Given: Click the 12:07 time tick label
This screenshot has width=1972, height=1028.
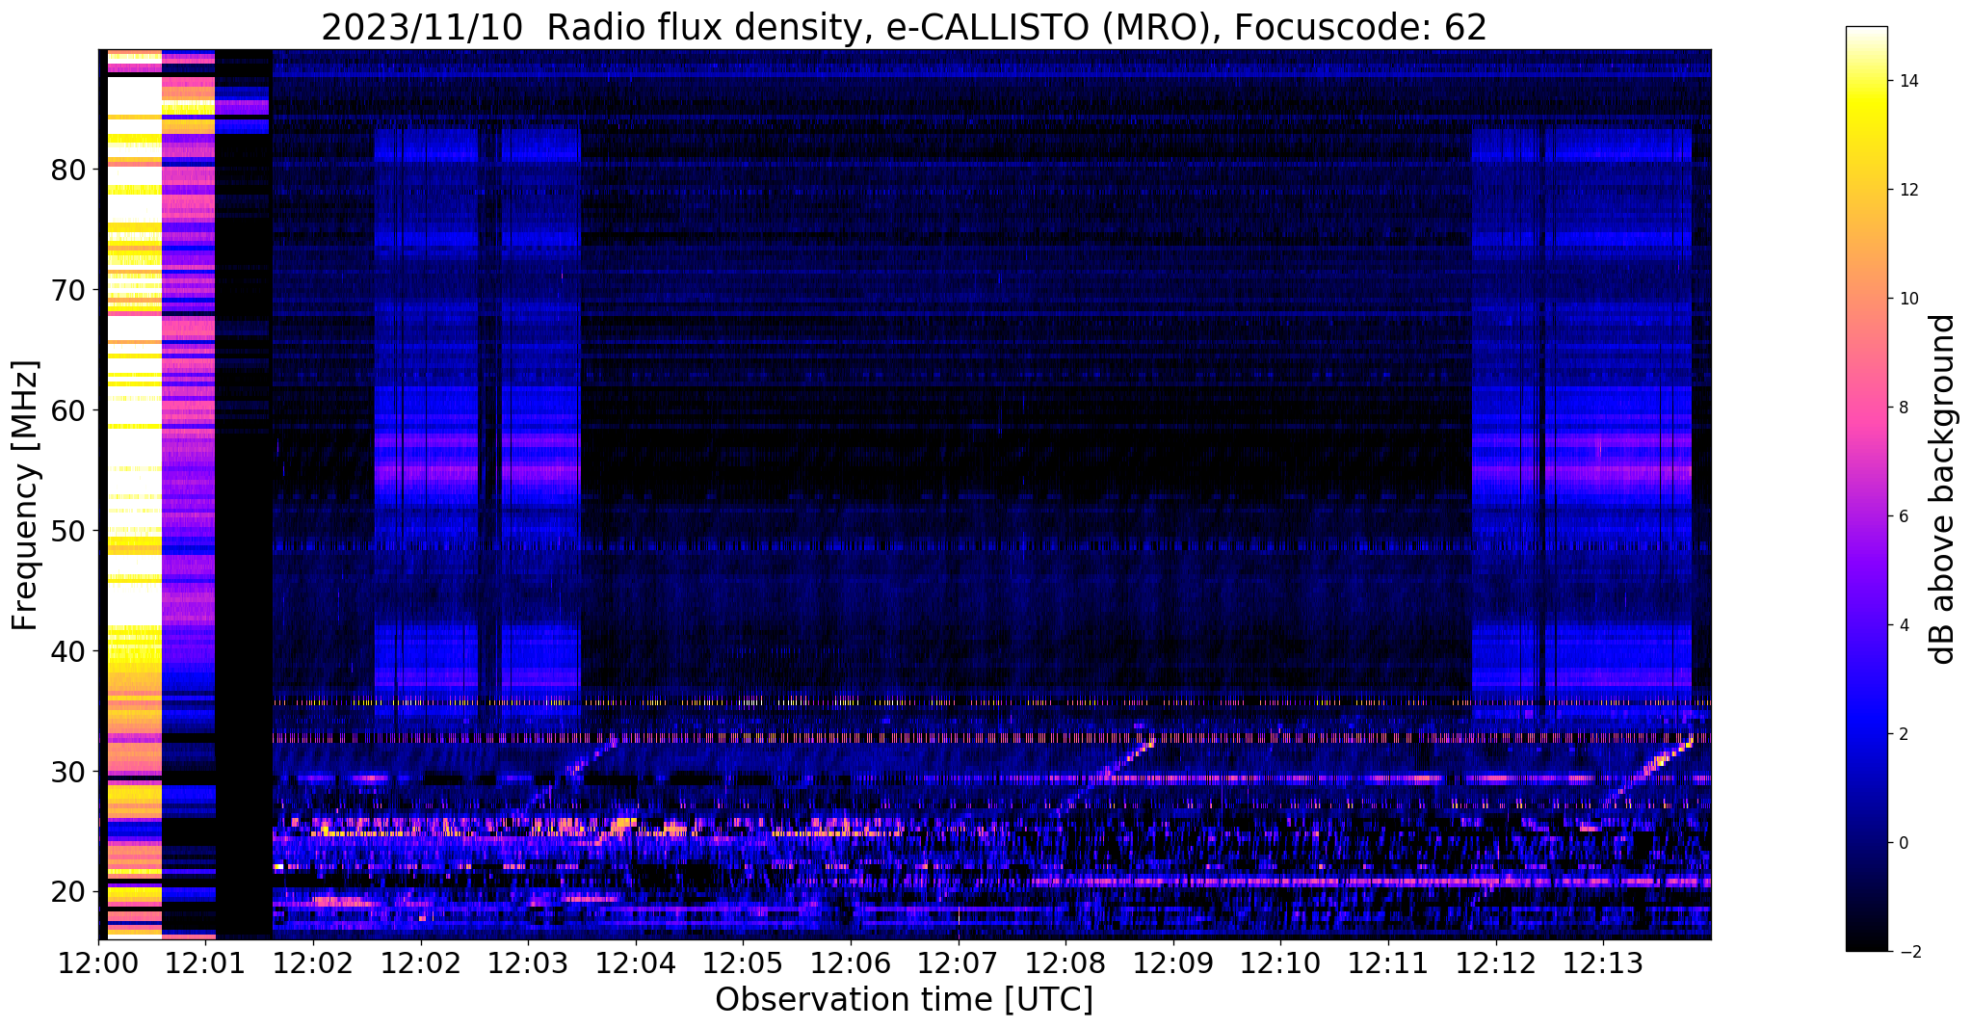Looking at the screenshot, I should point(959,962).
